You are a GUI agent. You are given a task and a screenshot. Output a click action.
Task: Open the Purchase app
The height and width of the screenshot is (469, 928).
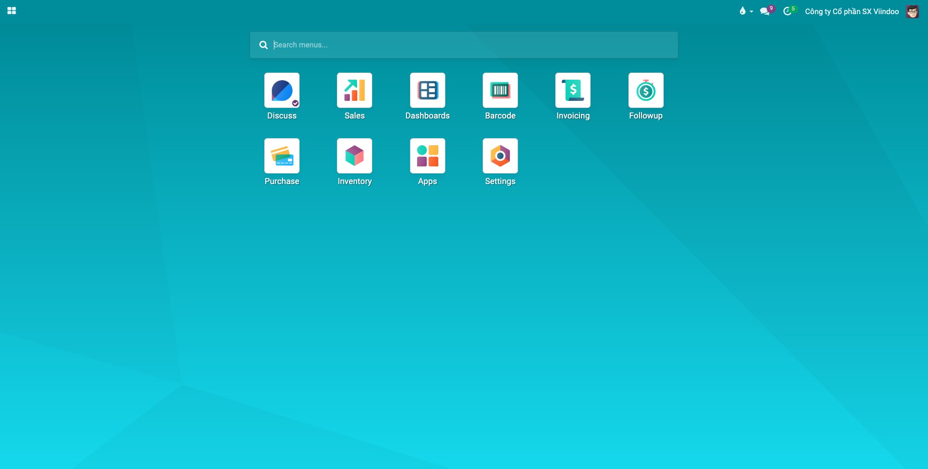[282, 156]
